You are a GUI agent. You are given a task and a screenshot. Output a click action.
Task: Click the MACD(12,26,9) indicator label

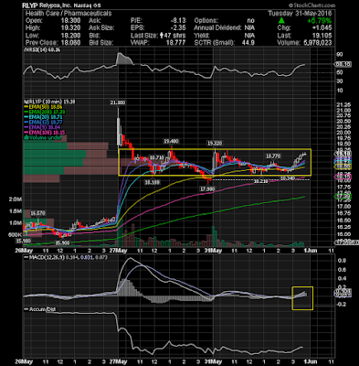[46, 257]
